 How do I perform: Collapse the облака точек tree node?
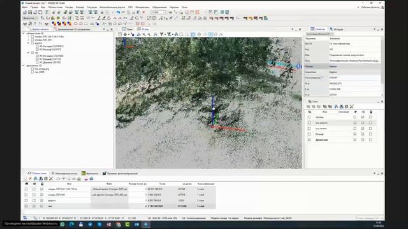[24, 34]
